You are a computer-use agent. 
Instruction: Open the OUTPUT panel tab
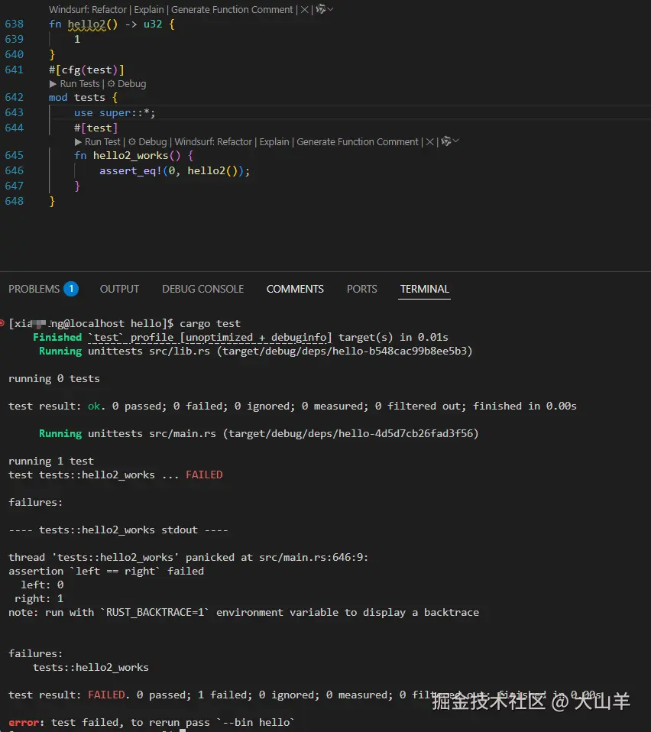(x=119, y=289)
